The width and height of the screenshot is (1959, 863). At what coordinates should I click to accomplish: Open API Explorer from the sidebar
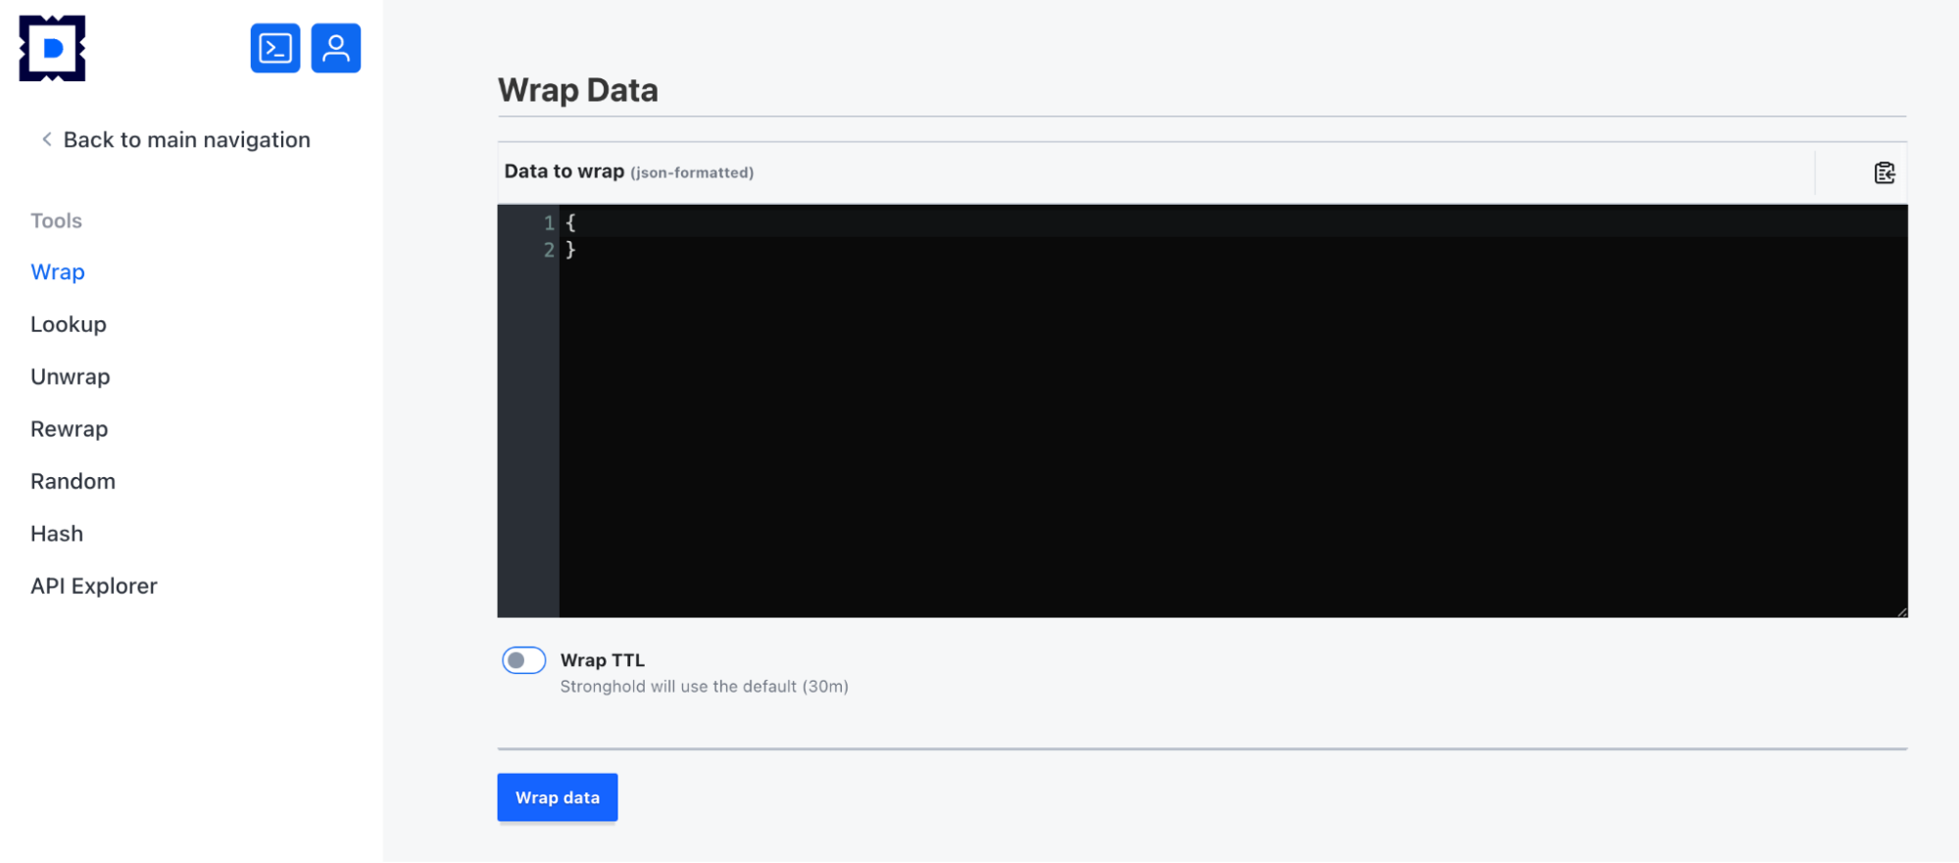(94, 586)
